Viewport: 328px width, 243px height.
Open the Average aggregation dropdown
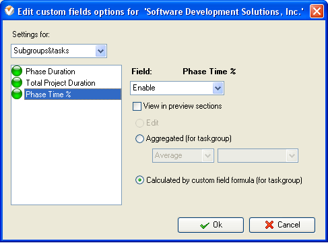click(183, 155)
